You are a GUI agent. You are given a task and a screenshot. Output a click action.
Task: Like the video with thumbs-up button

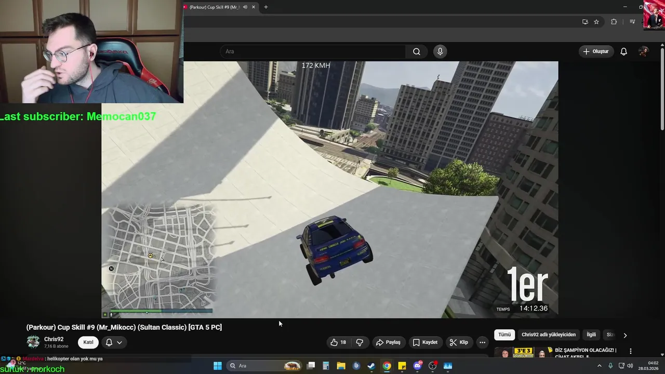point(338,342)
